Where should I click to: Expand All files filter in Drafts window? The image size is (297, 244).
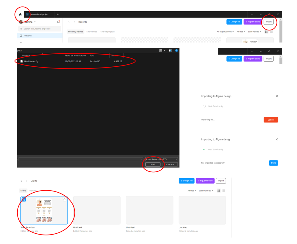192,191
